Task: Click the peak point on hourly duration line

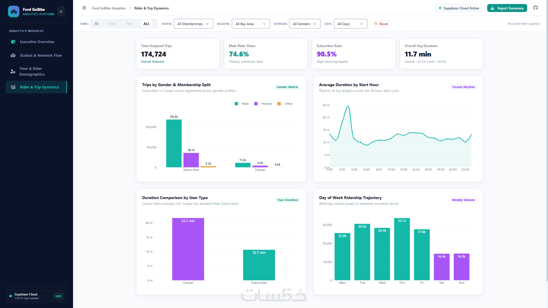Action: [348, 106]
